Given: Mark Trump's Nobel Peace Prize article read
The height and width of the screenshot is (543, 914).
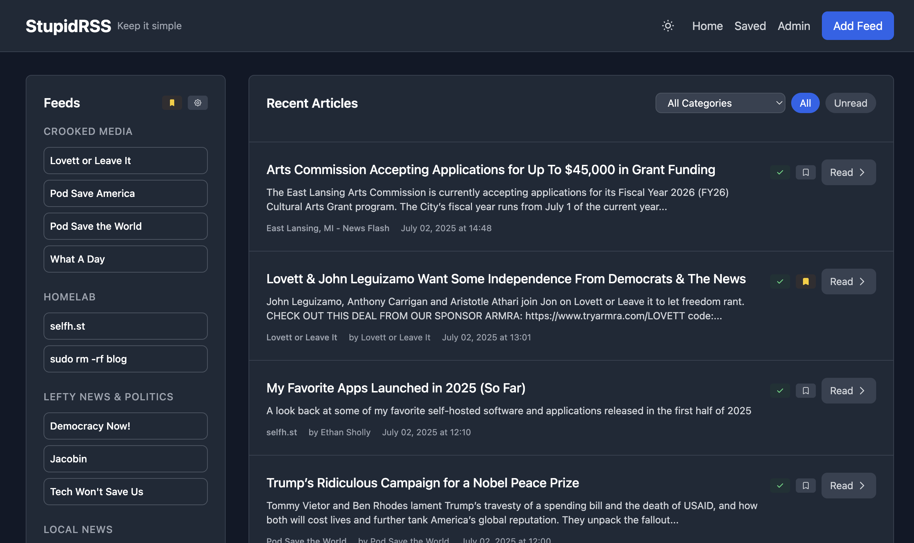Looking at the screenshot, I should [x=780, y=486].
